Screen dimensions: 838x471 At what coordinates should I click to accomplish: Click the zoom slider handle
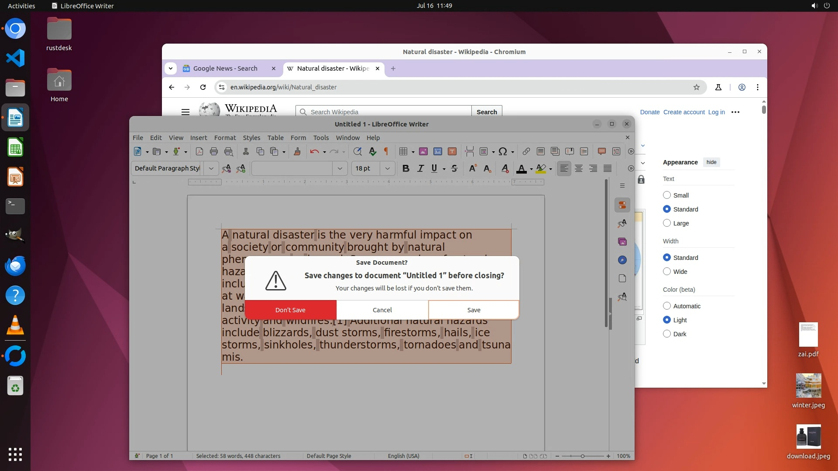pyautogui.click(x=582, y=456)
